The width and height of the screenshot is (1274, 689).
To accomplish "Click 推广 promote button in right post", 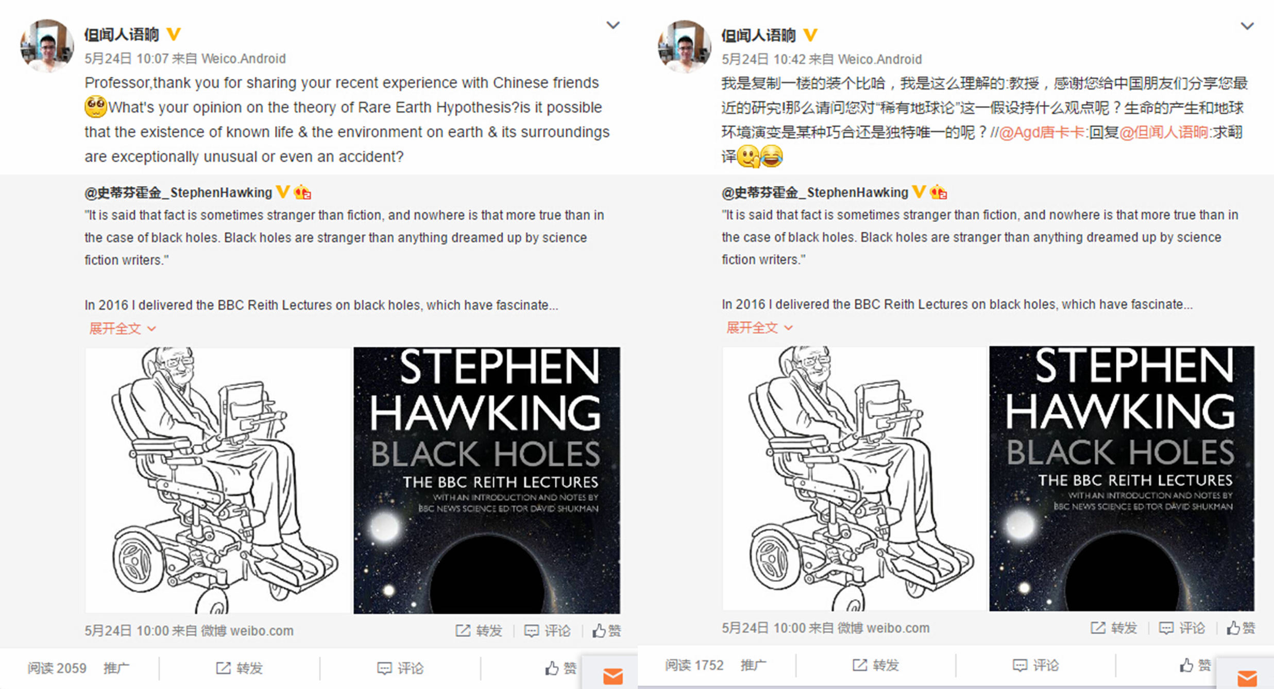I will [x=753, y=665].
